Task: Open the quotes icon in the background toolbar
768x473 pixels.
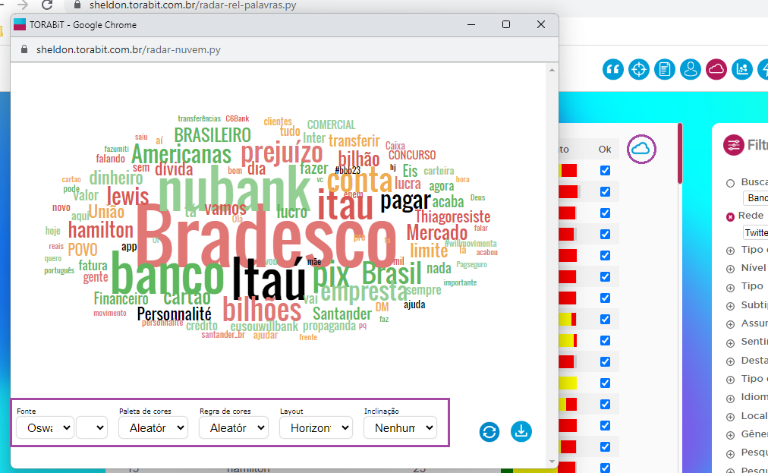Action: (x=612, y=70)
